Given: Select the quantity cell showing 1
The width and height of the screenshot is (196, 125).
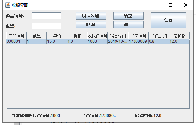Looking at the screenshot, I should [x=37, y=41].
